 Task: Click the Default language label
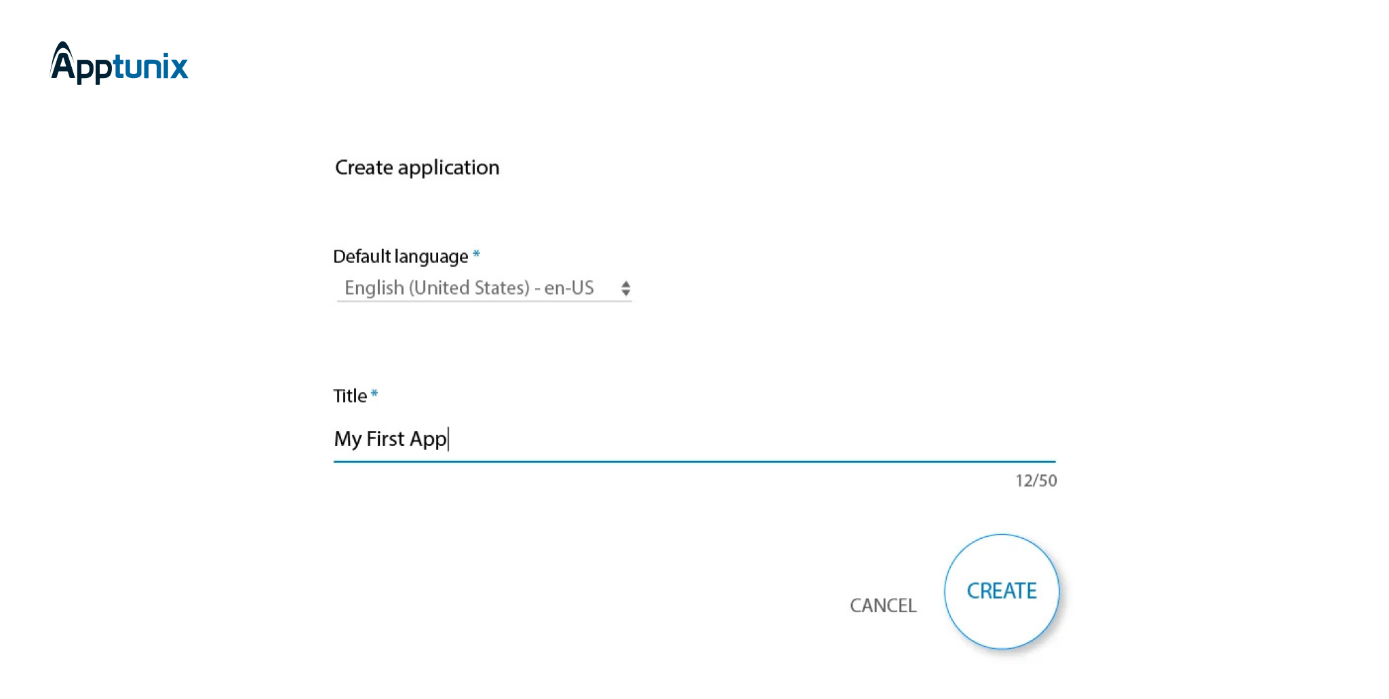400,257
